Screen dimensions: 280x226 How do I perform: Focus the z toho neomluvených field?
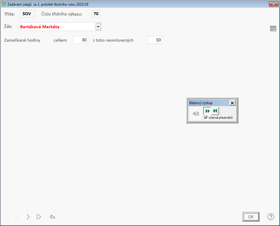point(155,40)
